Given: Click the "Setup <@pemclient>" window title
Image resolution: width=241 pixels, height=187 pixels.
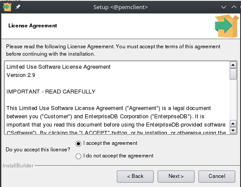Looking at the screenshot, I should [x=121, y=7].
